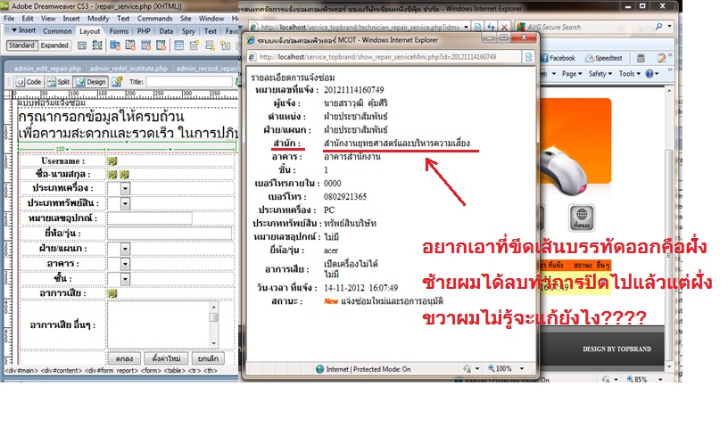Click the หมายเลขอุปกรณ์ text field

[150, 218]
